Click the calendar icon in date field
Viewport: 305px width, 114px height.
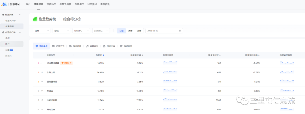[x=180, y=31]
